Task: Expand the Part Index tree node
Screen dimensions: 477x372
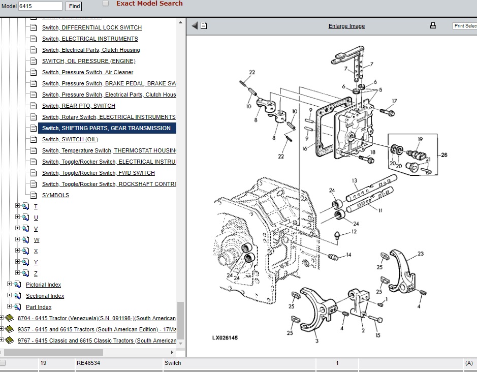Action: pyautogui.click(x=9, y=307)
